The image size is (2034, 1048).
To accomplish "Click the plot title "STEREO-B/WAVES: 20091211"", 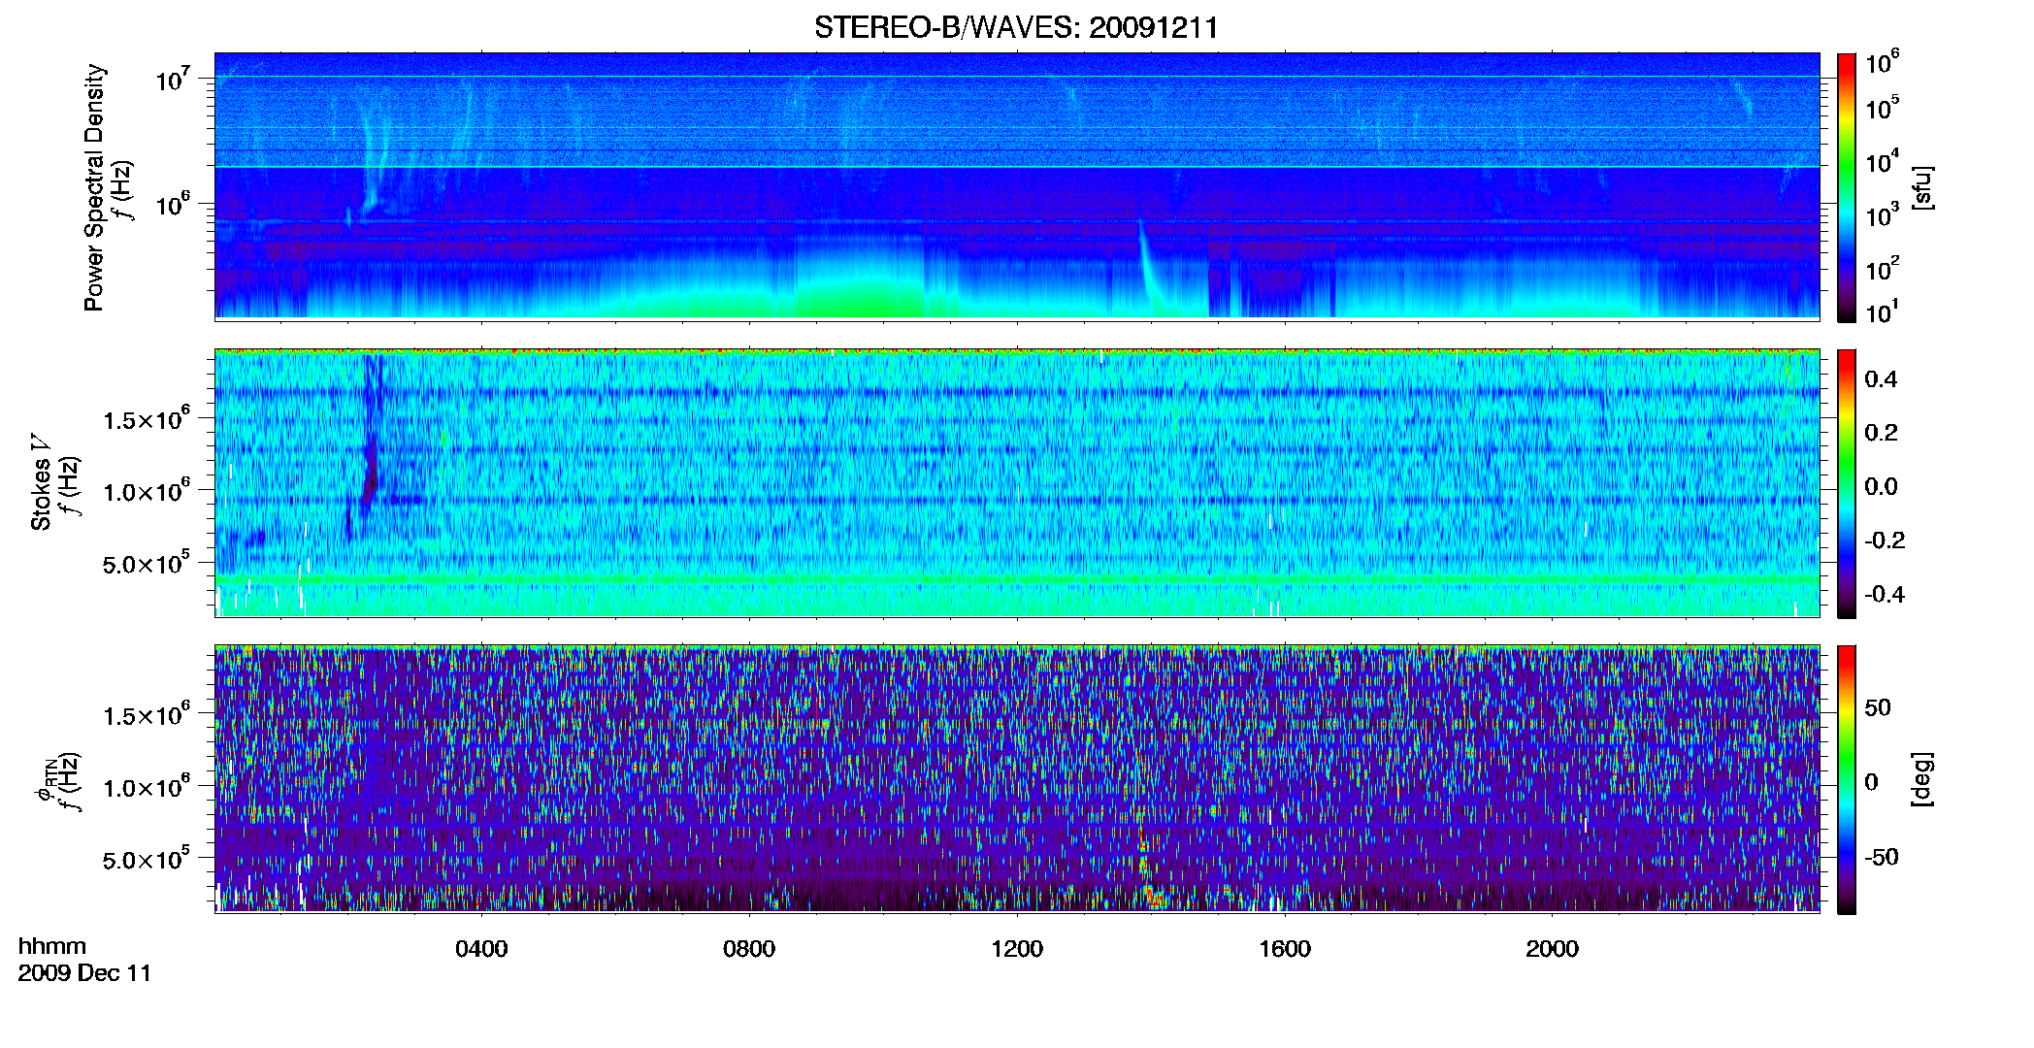I will [1016, 27].
